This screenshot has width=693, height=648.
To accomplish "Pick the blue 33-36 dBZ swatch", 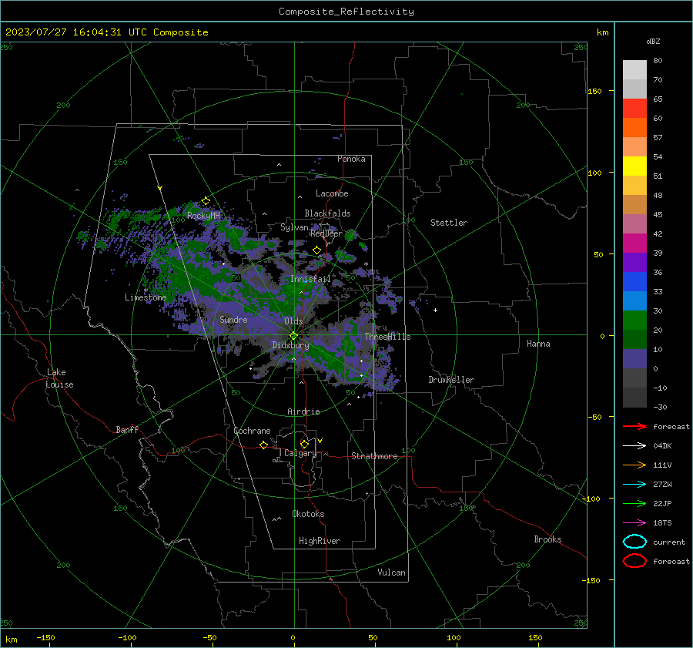I will point(634,282).
